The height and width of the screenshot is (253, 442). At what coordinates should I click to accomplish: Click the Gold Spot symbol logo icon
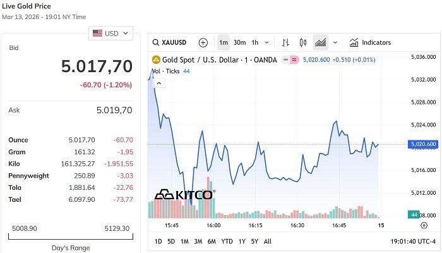[x=157, y=60]
